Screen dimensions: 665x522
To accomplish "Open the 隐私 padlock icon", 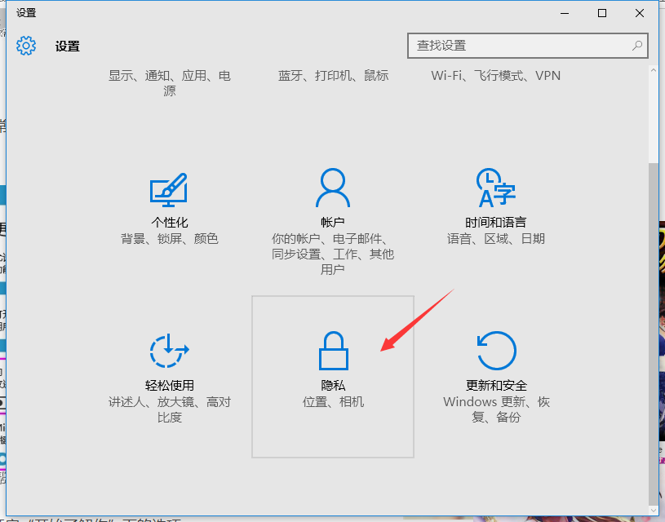I will click(x=332, y=352).
